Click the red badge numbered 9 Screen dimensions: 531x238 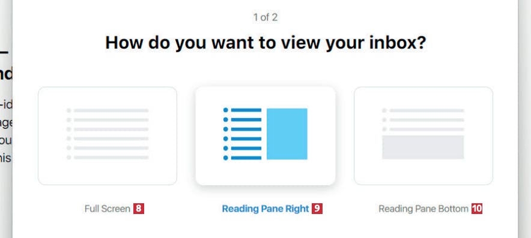click(x=317, y=209)
